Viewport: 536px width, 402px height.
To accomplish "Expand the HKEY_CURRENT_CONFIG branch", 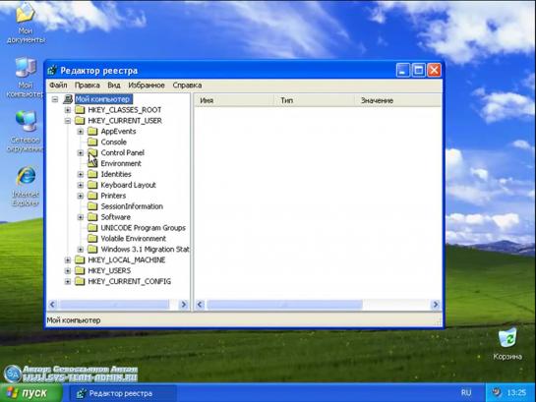I will 68,281.
